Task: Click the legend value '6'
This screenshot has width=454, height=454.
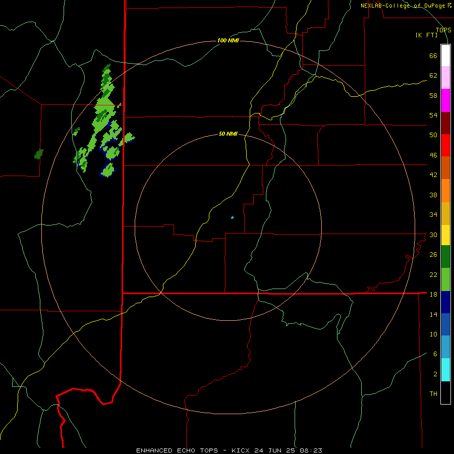Action: click(435, 354)
